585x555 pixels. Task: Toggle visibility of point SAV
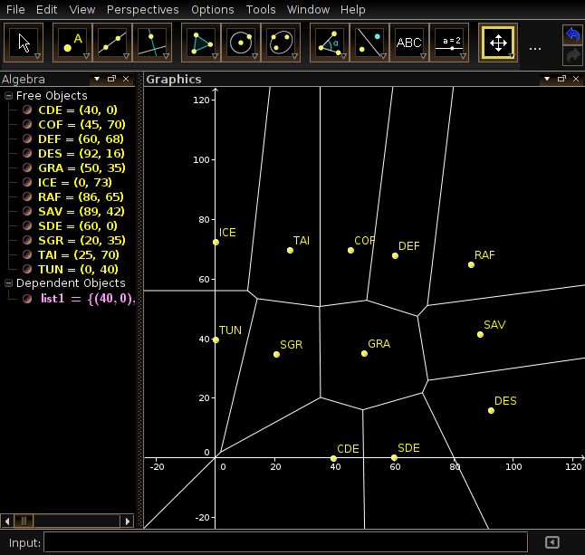pos(27,211)
